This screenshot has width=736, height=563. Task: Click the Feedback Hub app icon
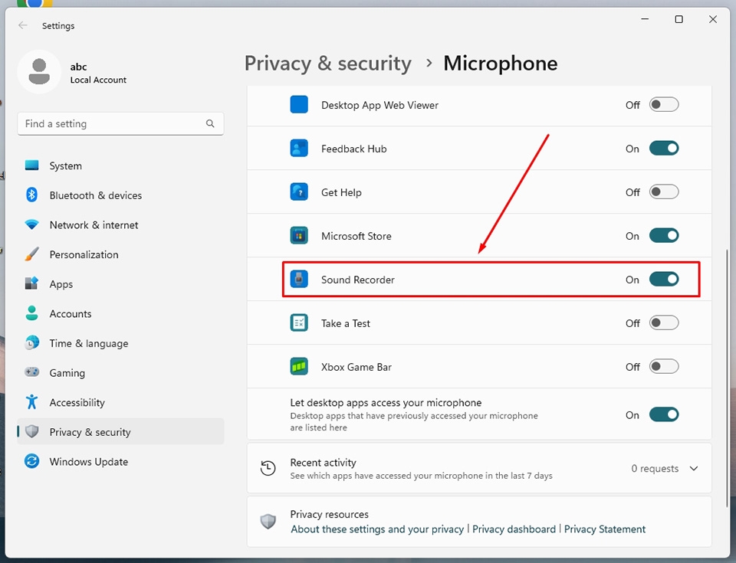(299, 149)
